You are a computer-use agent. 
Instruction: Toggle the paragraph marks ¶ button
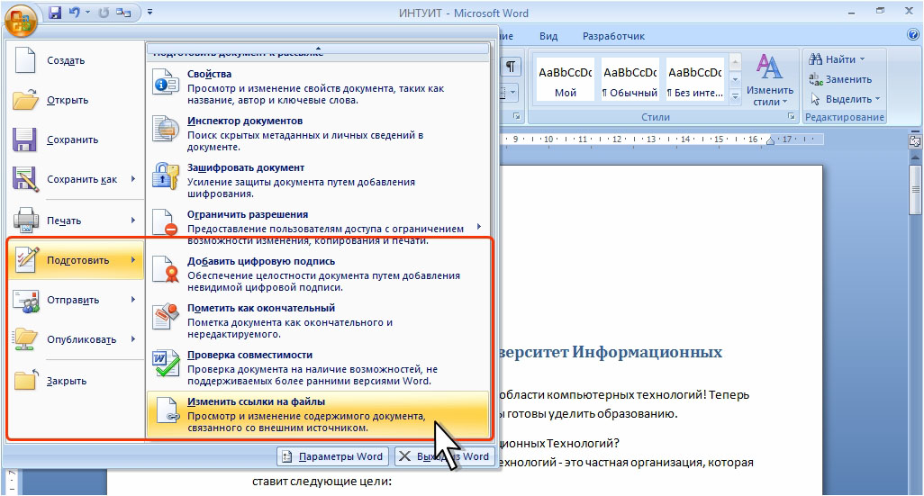tap(511, 68)
